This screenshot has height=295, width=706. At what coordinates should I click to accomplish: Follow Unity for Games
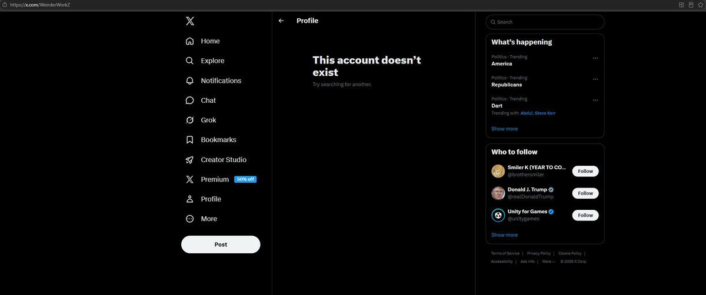click(x=585, y=215)
